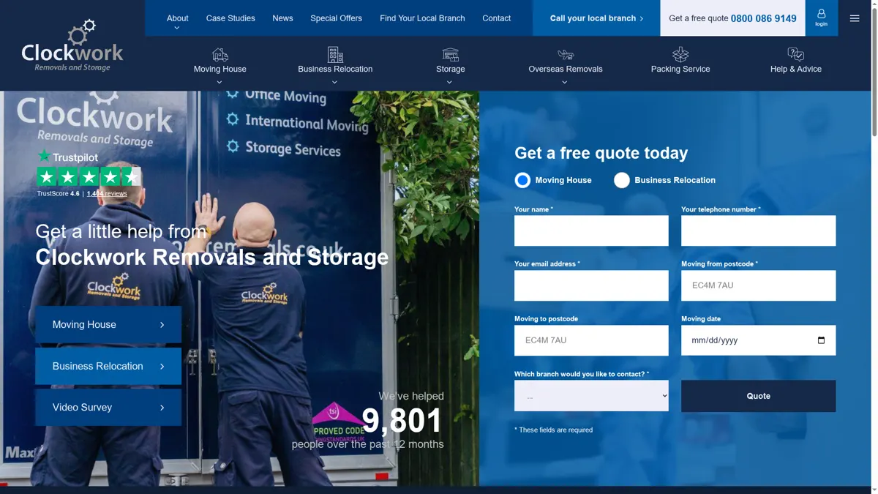Click '* These fields are required' note
The width and height of the screenshot is (878, 494).
click(x=554, y=430)
